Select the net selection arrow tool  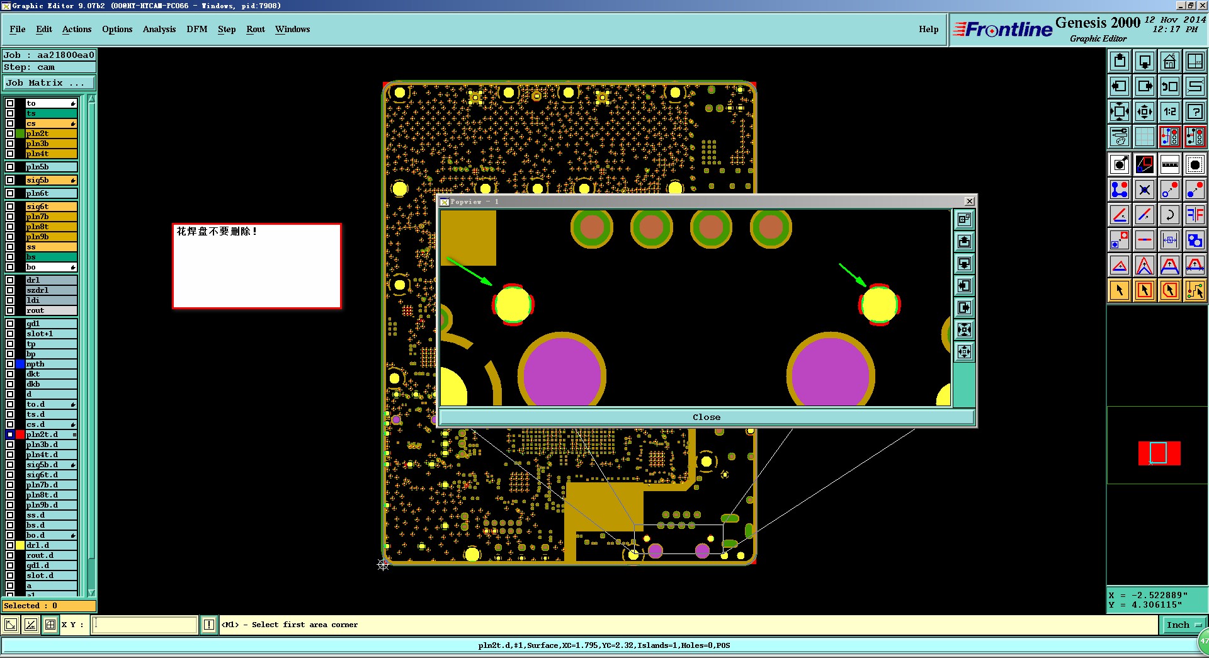(1195, 290)
